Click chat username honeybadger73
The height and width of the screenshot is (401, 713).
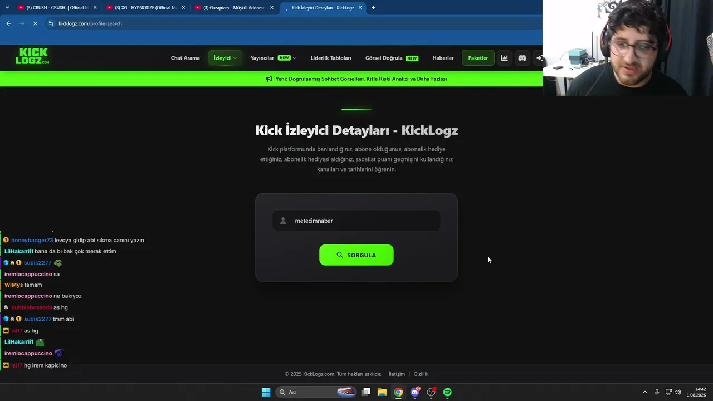(x=32, y=241)
